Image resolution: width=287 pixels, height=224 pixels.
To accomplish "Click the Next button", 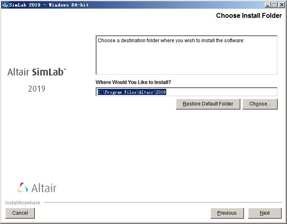I will [x=265, y=213].
